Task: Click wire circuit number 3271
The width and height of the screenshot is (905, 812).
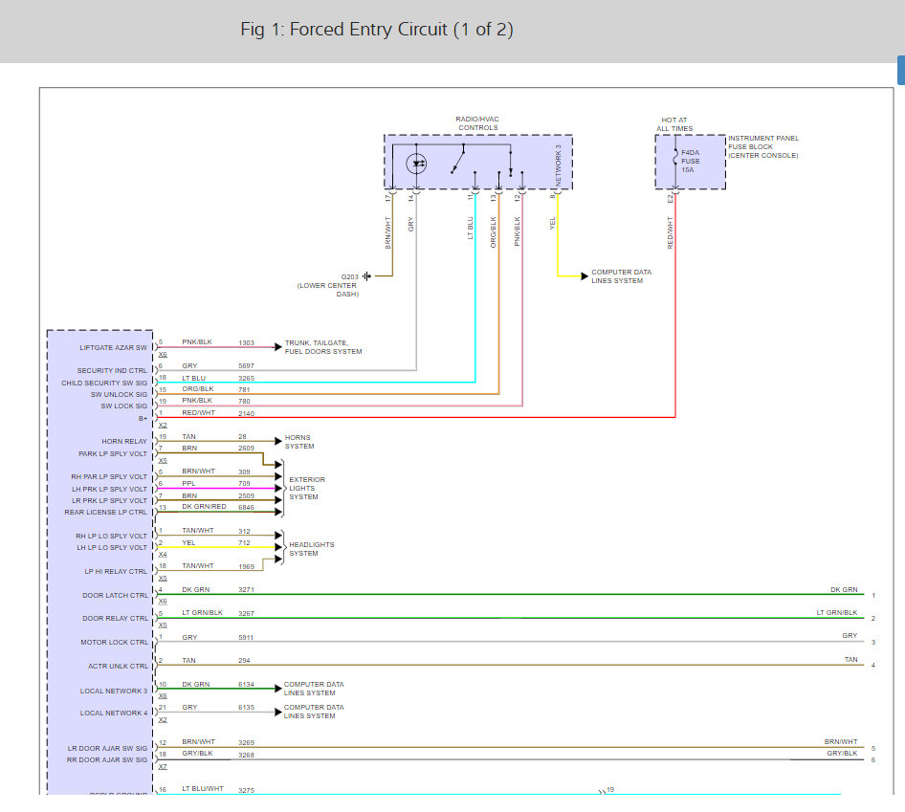Action: [247, 590]
